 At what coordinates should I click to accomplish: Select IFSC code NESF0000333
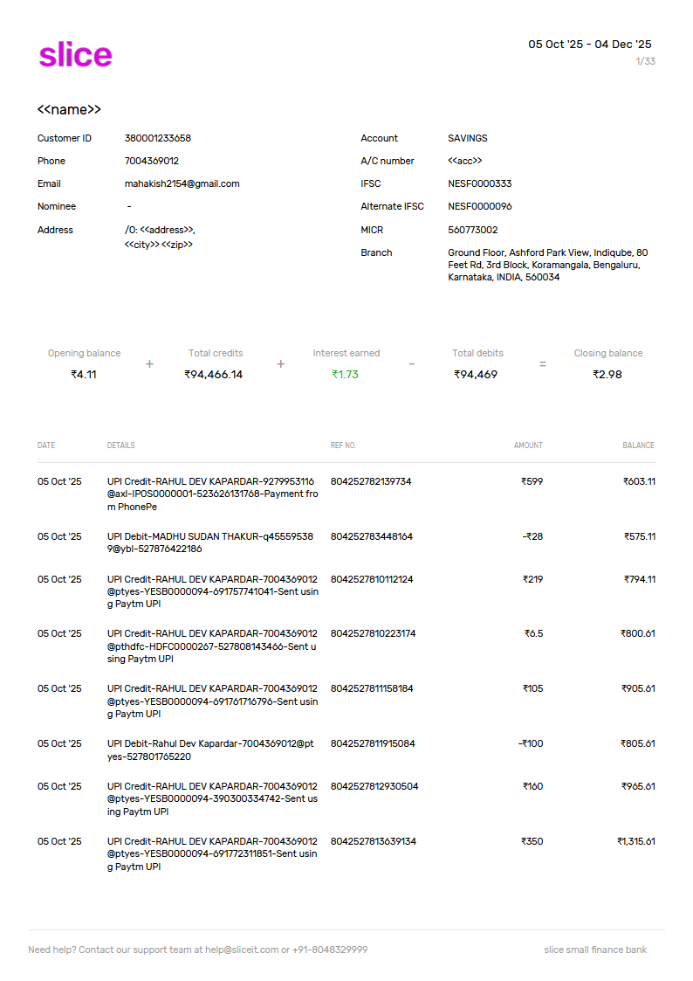coord(479,184)
